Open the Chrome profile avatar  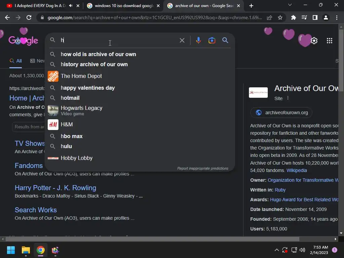326,17
